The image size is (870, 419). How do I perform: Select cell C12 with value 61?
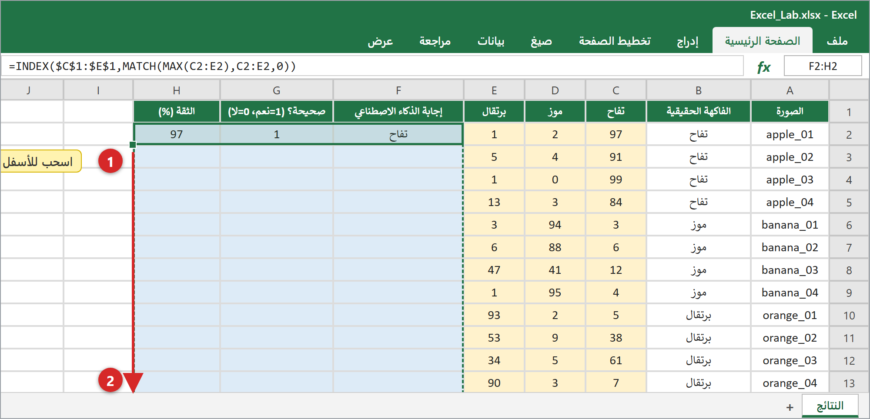tap(616, 360)
